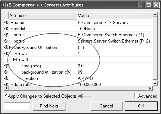Click help icon beside port a row
The width and height of the screenshot is (161, 114).
coord(6,35)
